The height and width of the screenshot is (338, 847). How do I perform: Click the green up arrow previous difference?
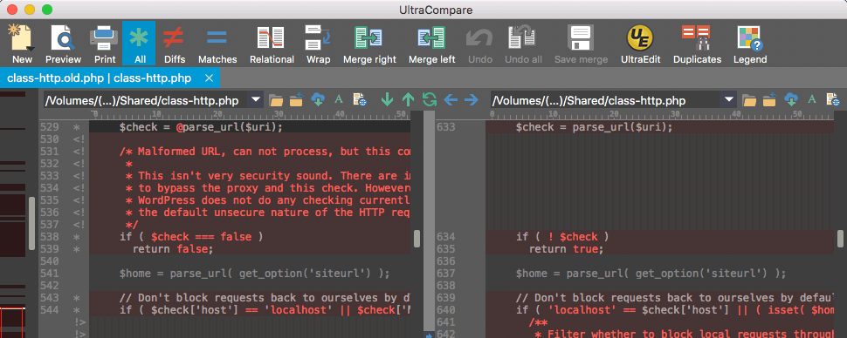coord(409,99)
